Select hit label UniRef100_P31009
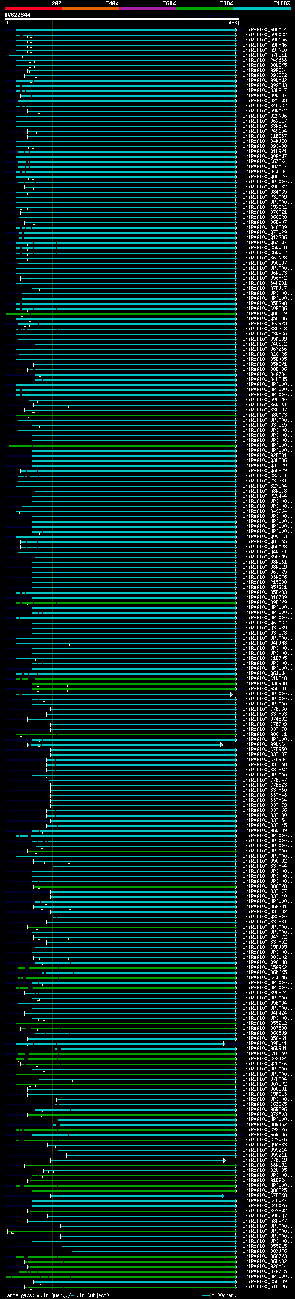Viewport: 295px width, 1299px height. pyautogui.click(x=265, y=197)
